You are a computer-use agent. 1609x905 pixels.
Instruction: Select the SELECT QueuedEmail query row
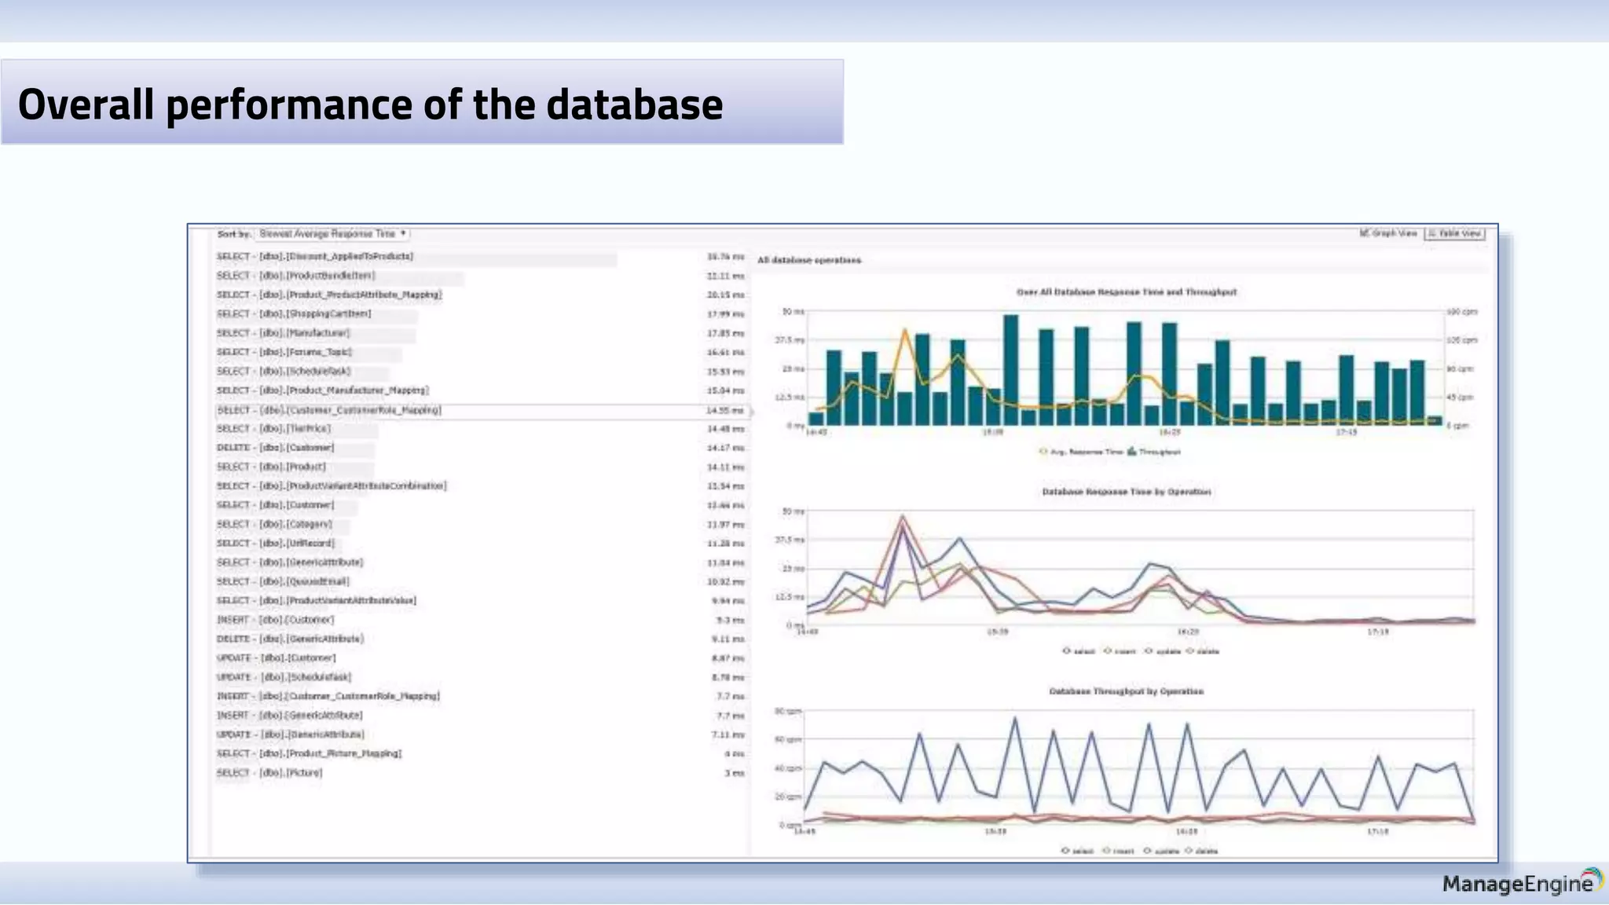click(x=480, y=581)
